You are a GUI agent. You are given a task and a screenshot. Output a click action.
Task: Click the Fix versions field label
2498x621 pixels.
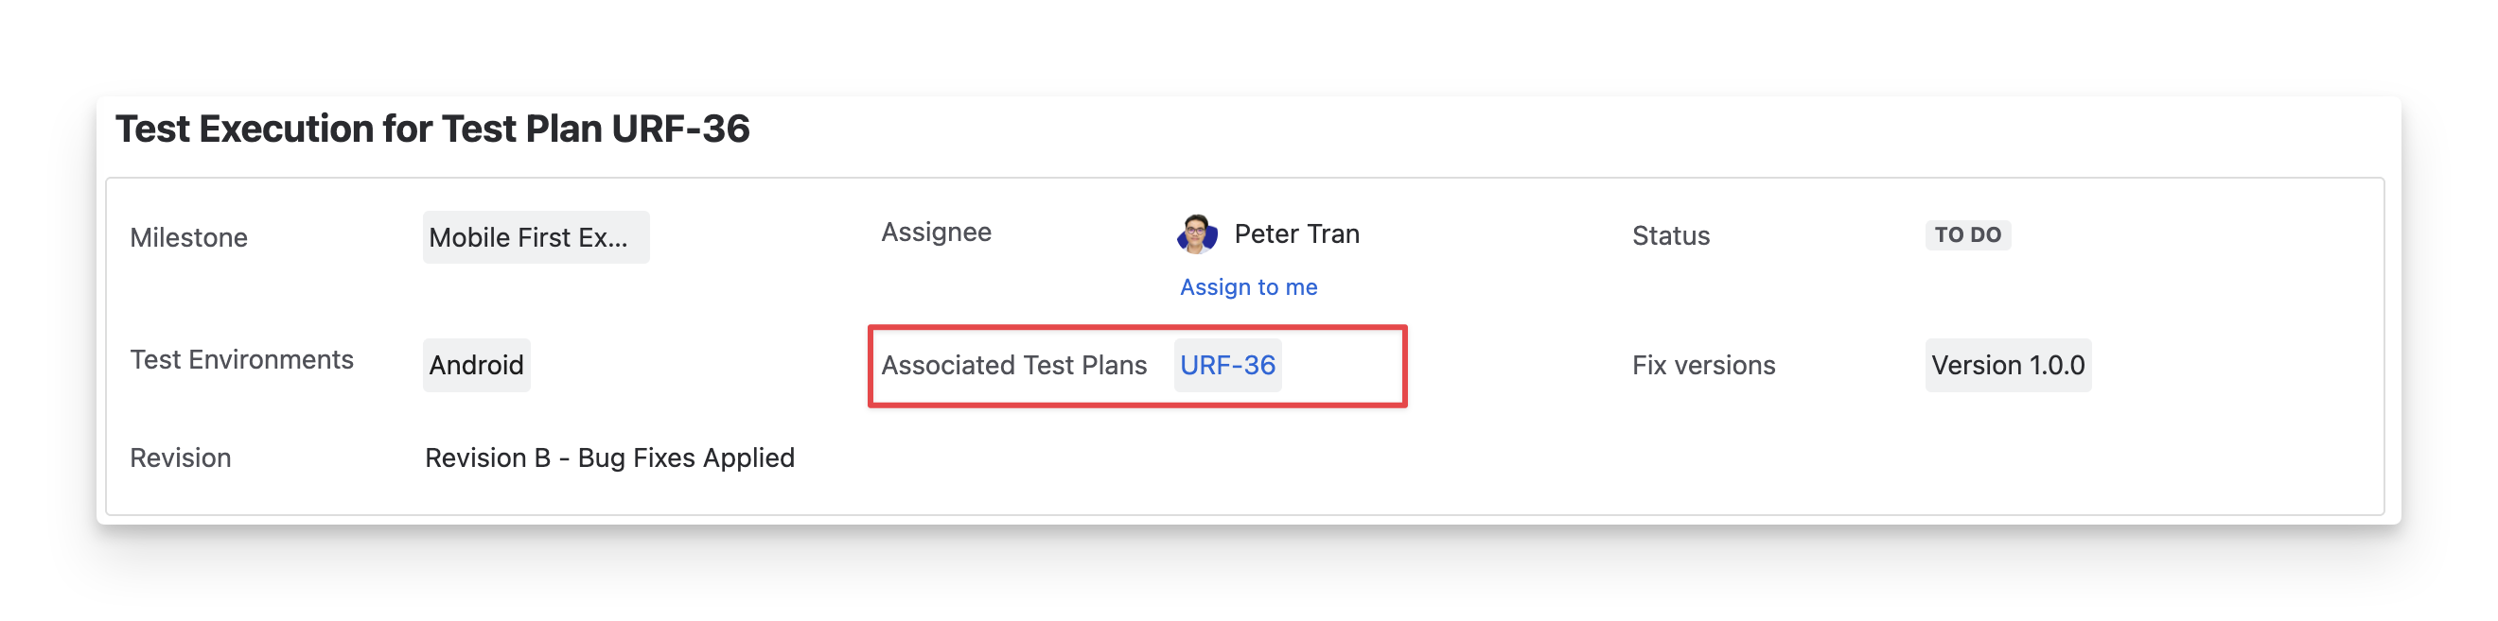(x=1703, y=365)
